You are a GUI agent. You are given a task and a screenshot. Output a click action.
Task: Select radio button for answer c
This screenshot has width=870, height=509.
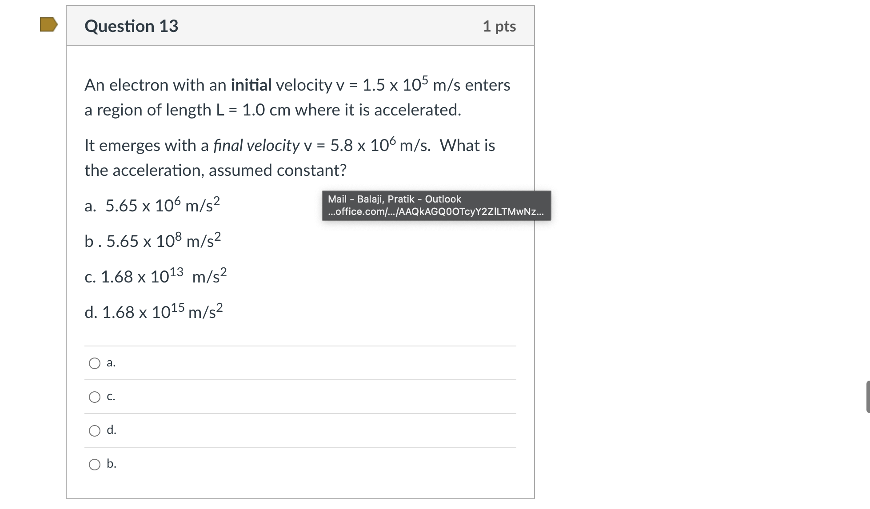click(95, 397)
